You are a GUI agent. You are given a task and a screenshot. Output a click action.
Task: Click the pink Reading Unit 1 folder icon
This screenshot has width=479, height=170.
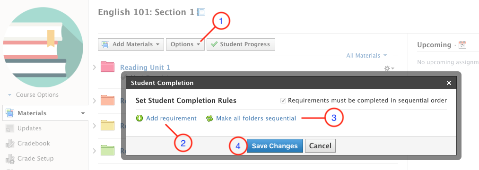pyautogui.click(x=107, y=67)
